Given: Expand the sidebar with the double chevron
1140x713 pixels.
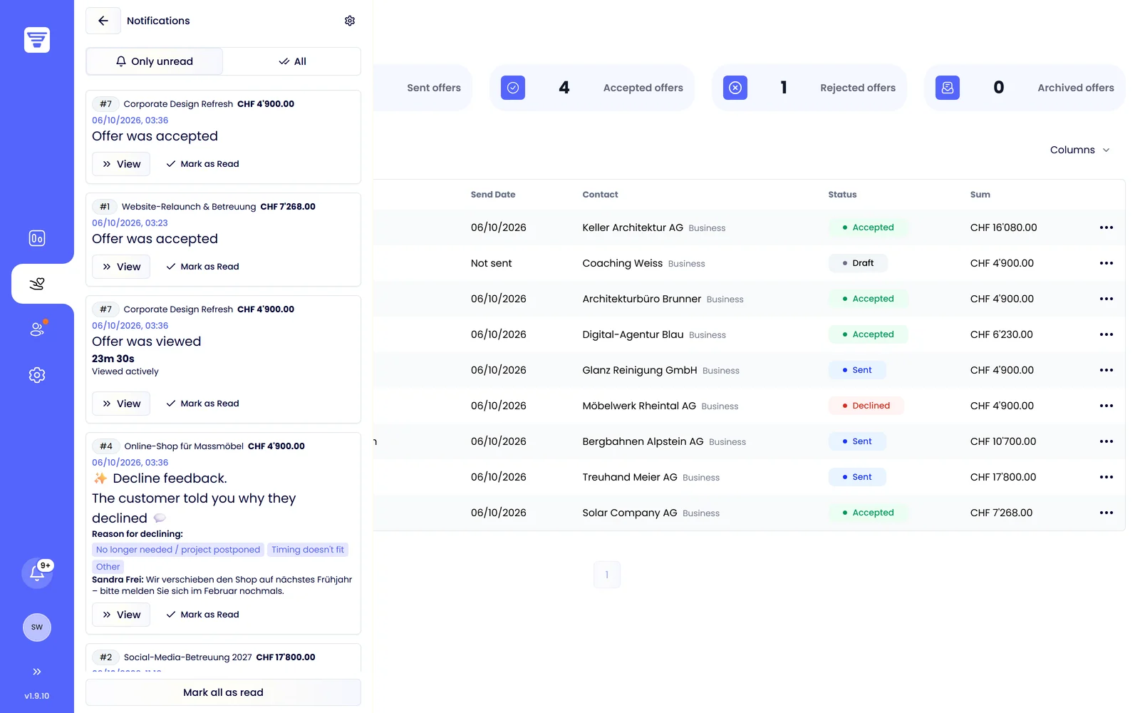Looking at the screenshot, I should click(x=37, y=672).
